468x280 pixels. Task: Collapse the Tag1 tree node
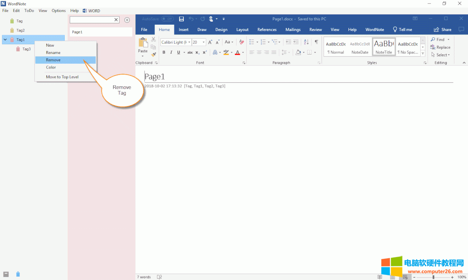(x=5, y=40)
